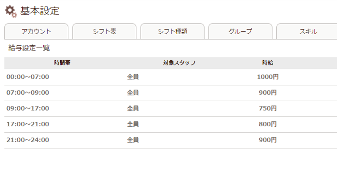Click the 対象スタッフ column header
This screenshot has width=337, height=185.
(179, 63)
